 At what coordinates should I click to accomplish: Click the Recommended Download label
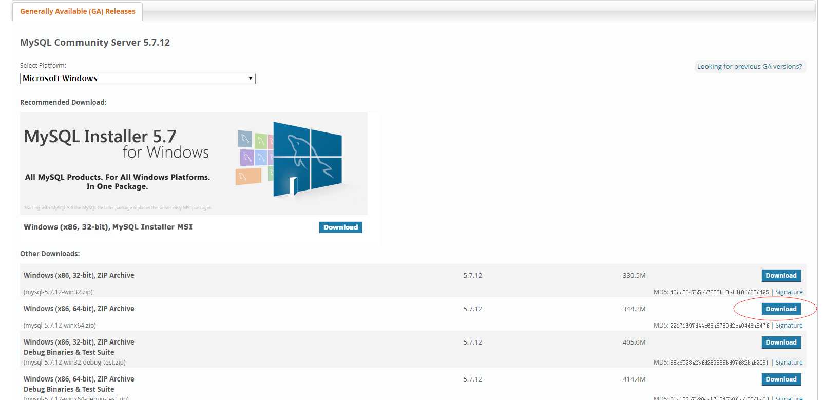pos(63,102)
